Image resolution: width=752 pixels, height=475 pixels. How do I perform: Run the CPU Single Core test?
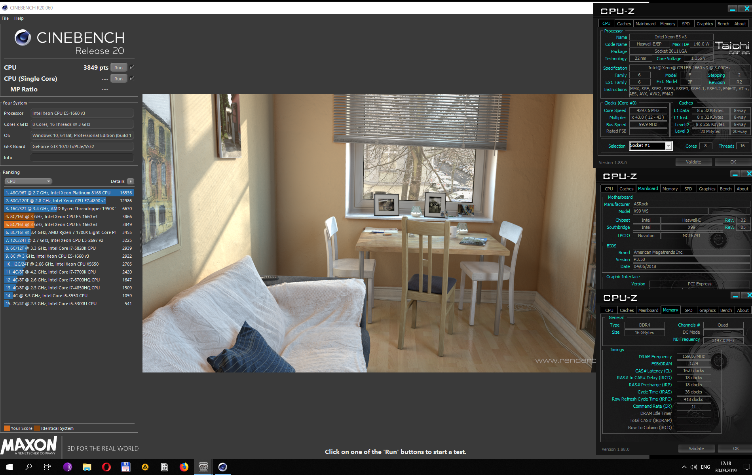[118, 79]
